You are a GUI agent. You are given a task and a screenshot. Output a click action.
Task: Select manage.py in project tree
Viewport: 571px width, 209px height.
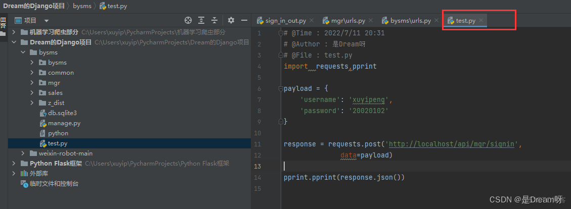64,123
